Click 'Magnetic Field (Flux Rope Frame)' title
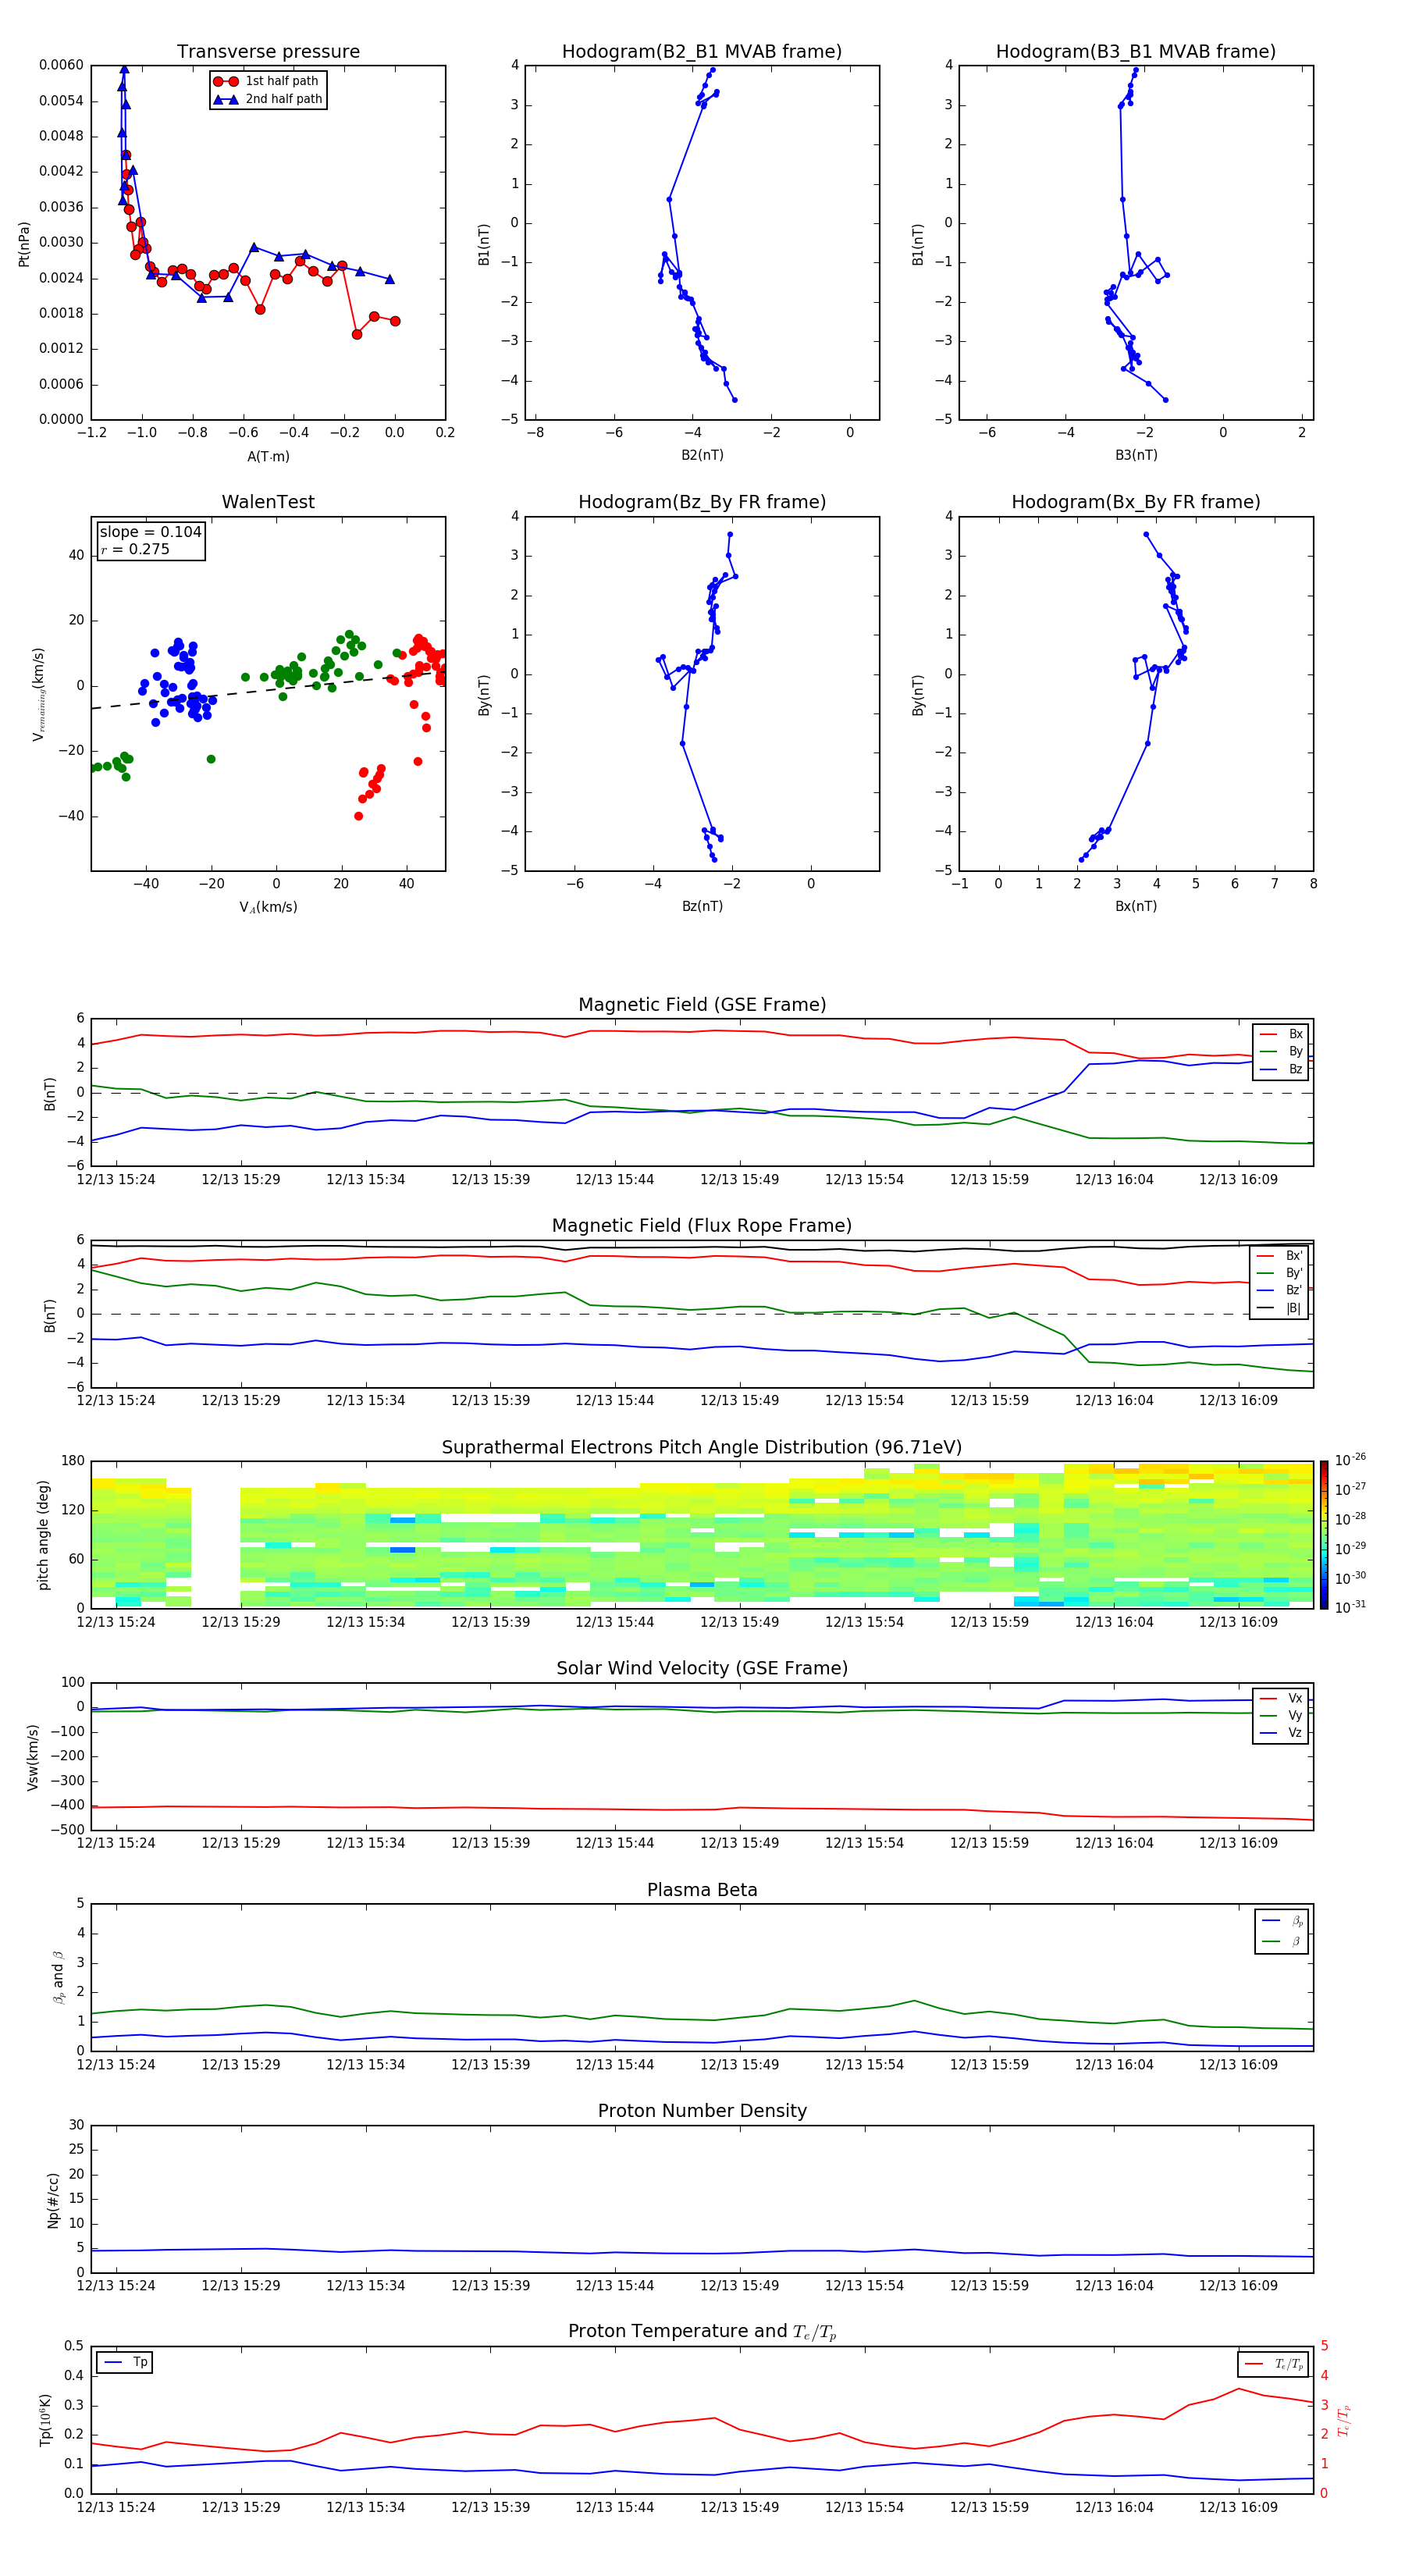Viewport: 1405px width, 2576px height. tap(702, 1226)
